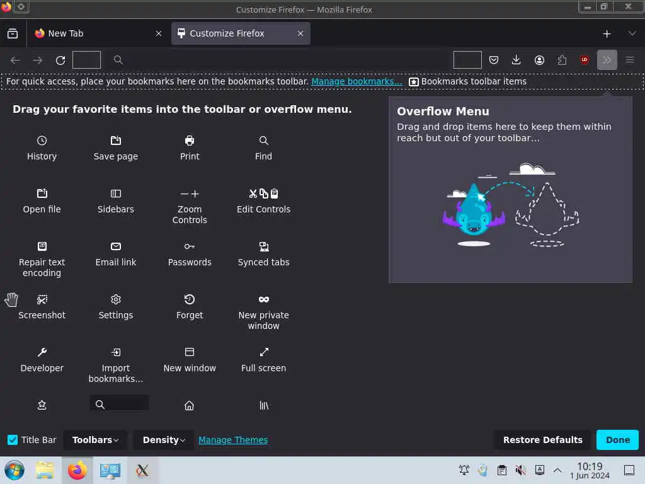Pick the Import bookmarks item
645x484 pixels.
116,366
